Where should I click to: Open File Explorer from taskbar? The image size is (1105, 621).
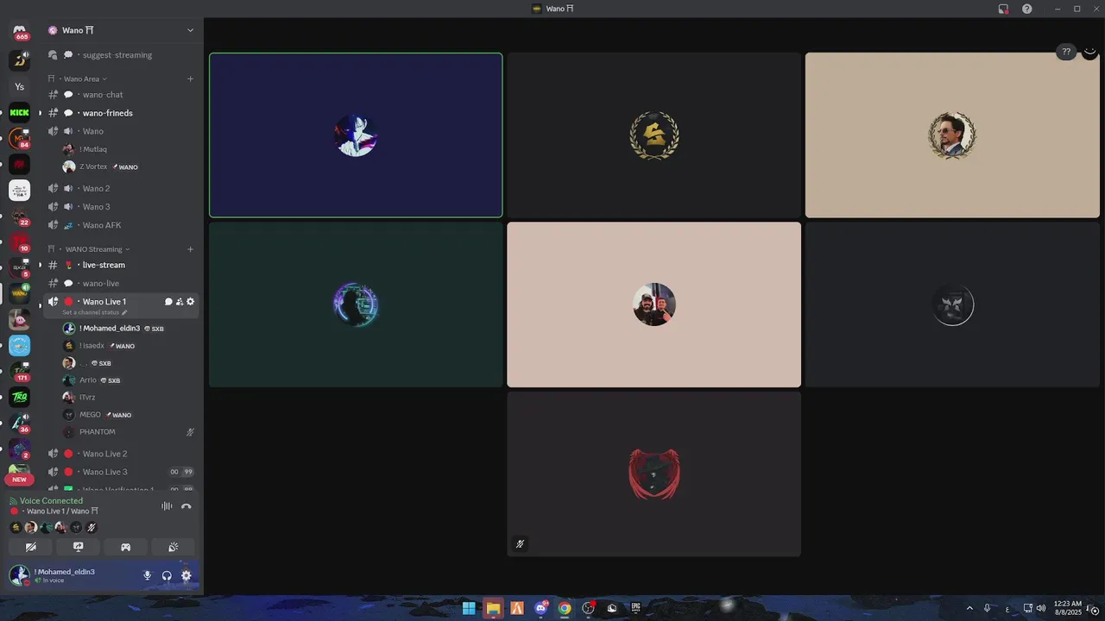pyautogui.click(x=493, y=608)
